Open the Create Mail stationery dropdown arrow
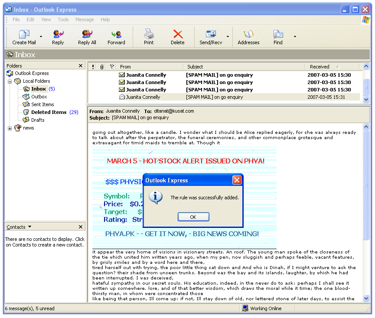Viewport: 375px width, 318px height. pos(41,36)
